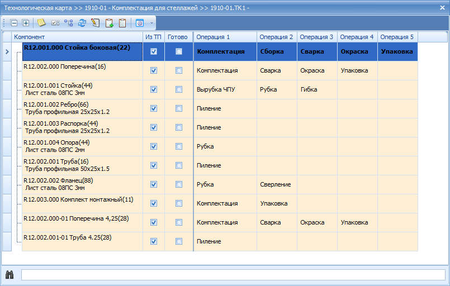Expand all rows with plus icon
450x286 pixels.
point(26,23)
